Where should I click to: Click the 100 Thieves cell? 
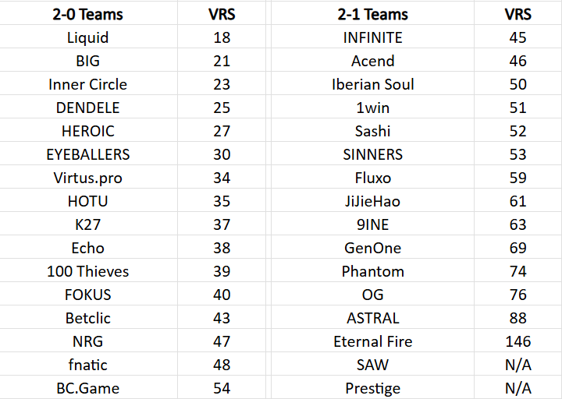pyautogui.click(x=87, y=271)
